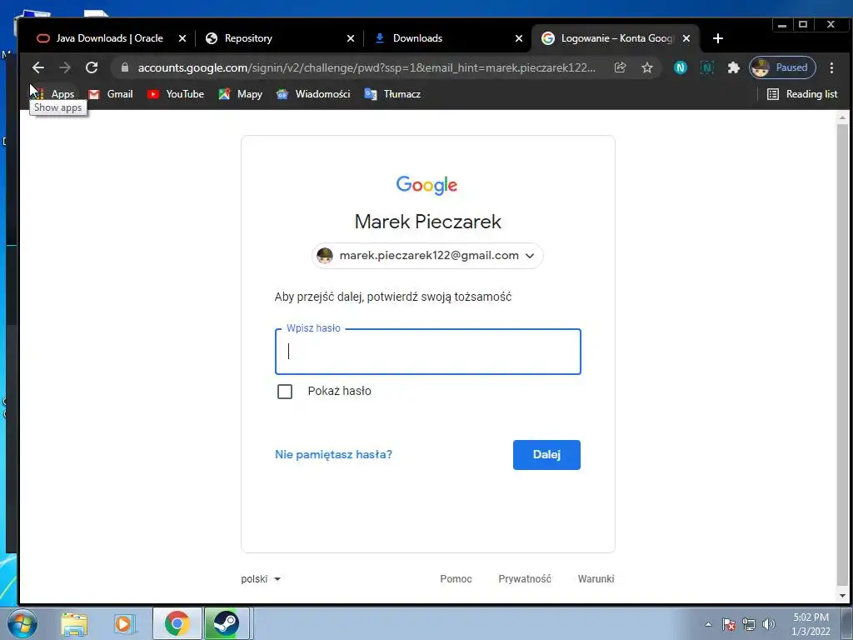Click the Paused profile button

coord(782,67)
